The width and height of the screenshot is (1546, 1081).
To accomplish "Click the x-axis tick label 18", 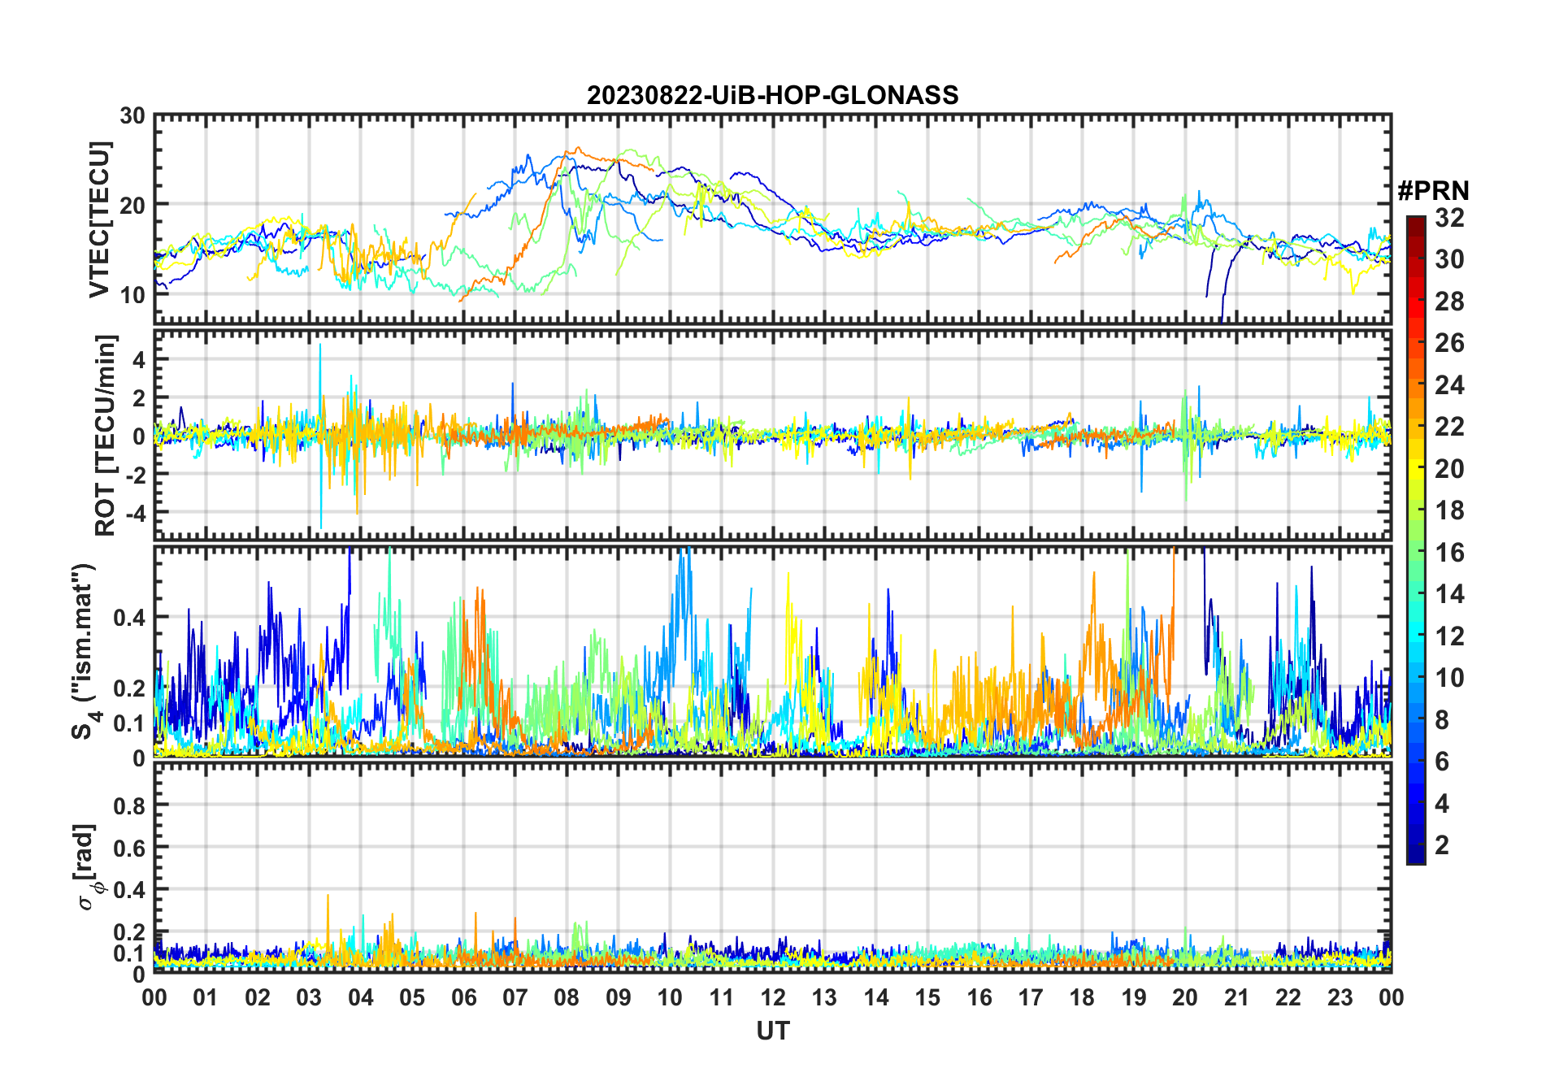I will click(x=1082, y=997).
